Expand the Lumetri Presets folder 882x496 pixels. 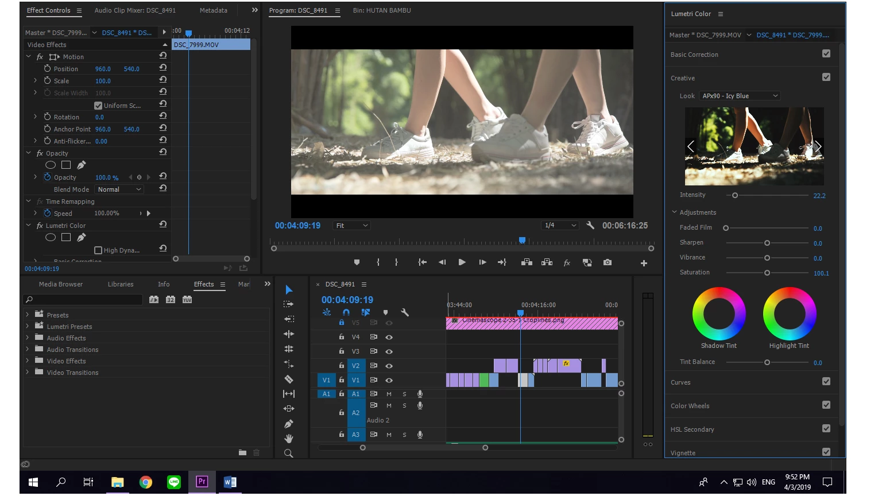pos(27,326)
